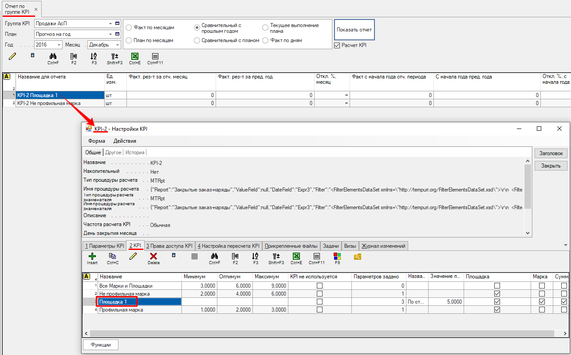
Task: Uncheck the 'Расчет KPI' checkbox
Action: pos(337,45)
